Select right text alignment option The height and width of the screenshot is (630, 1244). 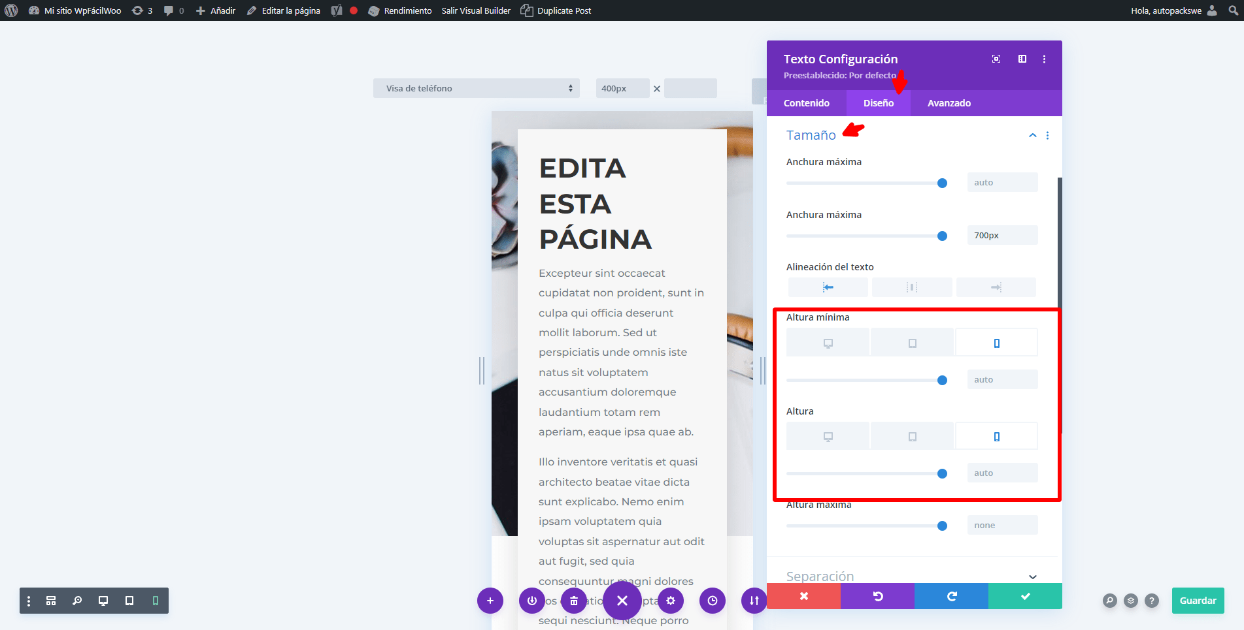[996, 287]
